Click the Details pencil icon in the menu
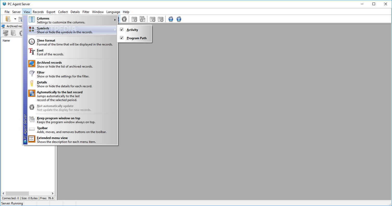 point(31,84)
